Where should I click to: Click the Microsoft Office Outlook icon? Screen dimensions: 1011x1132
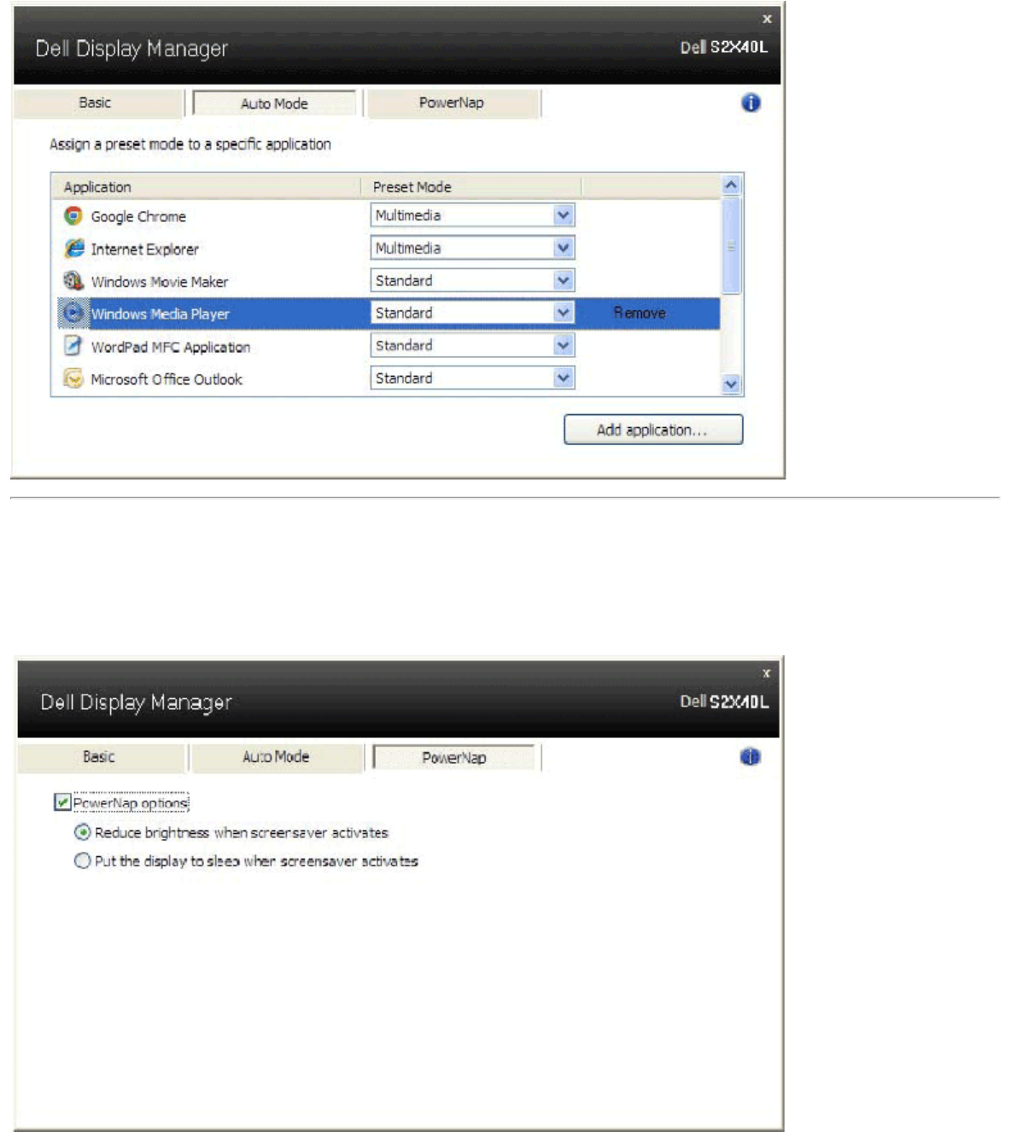[73, 378]
